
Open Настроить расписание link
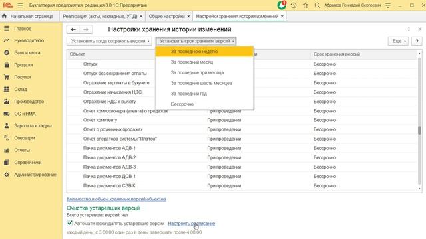[x=192, y=224]
